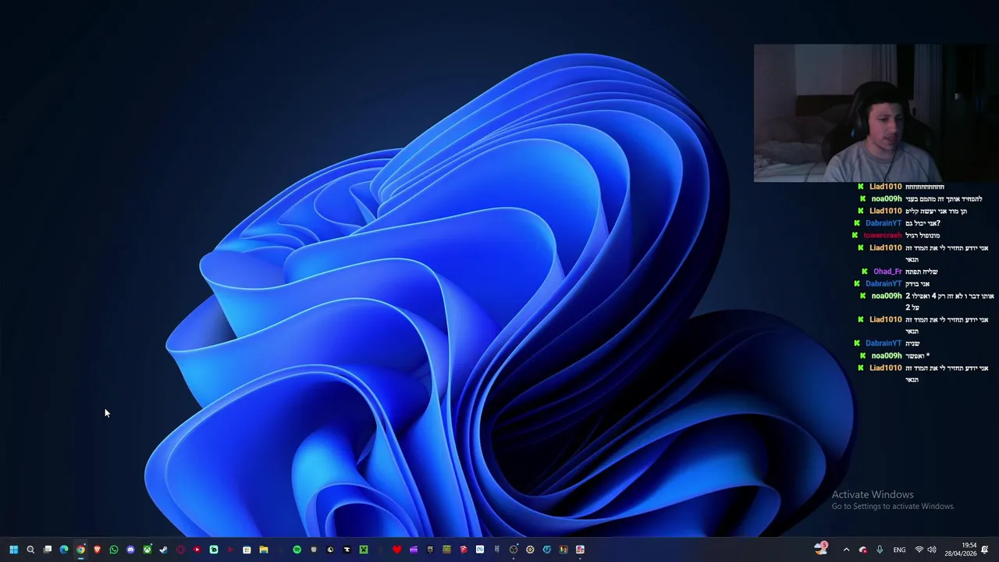Open Discord from the taskbar
Image resolution: width=999 pixels, height=562 pixels.
(130, 550)
